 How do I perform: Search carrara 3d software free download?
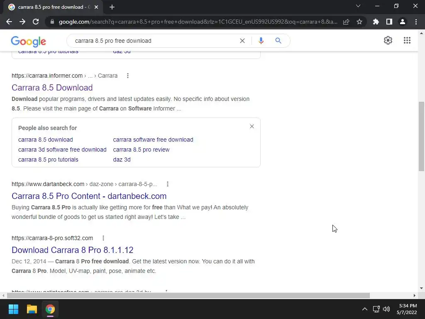point(62,150)
